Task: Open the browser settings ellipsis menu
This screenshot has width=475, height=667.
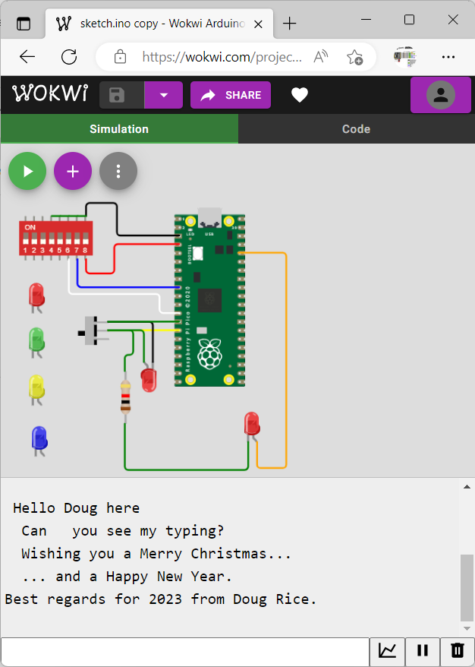Action: click(x=448, y=56)
